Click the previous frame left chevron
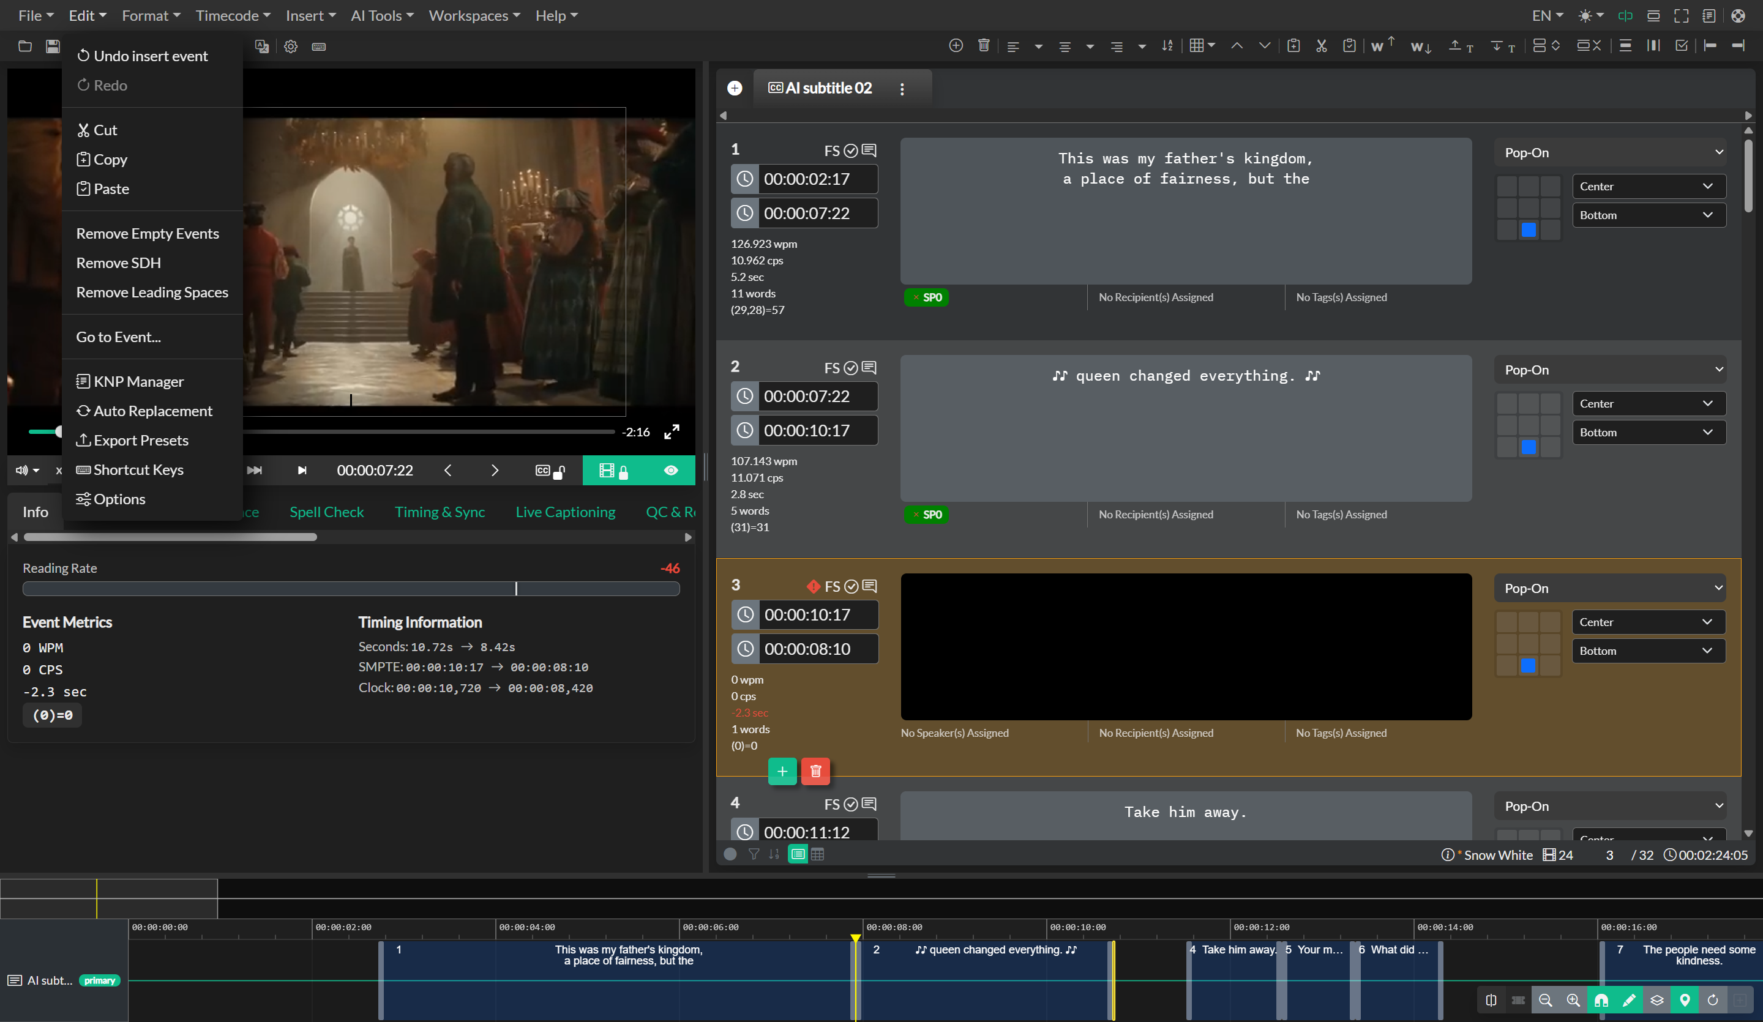This screenshot has width=1763, height=1022. tap(447, 471)
